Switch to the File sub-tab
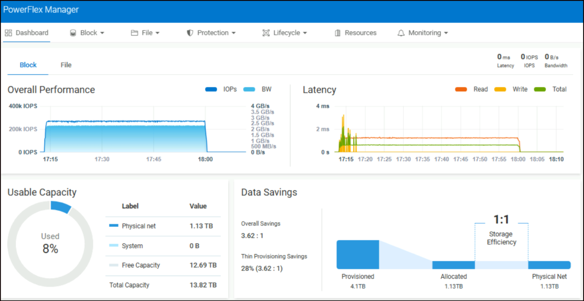Screen dimensions: 584x301 click(x=66, y=65)
